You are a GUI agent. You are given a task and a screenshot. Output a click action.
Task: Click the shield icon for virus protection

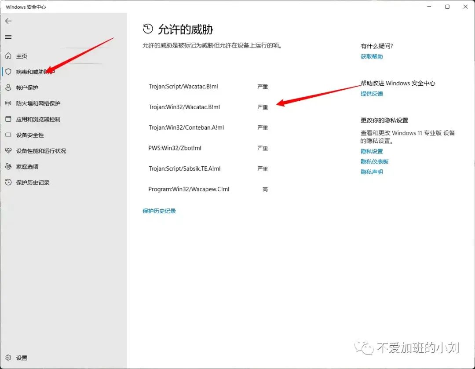point(8,72)
